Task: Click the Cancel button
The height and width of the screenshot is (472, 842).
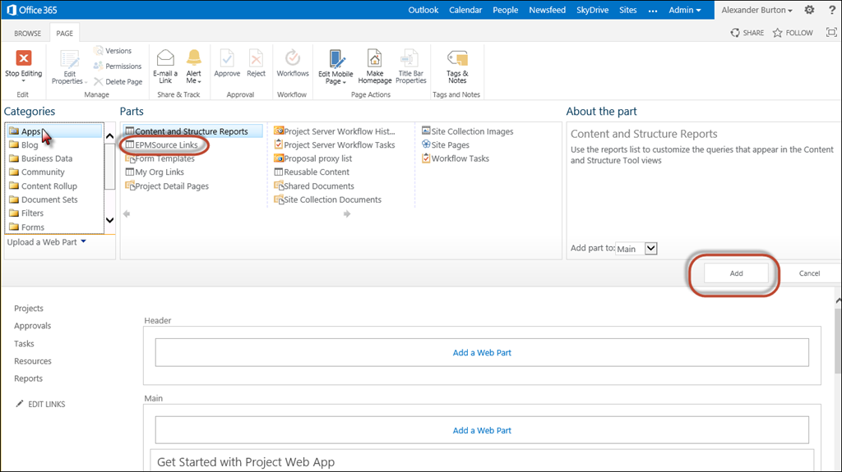Action: coord(809,273)
